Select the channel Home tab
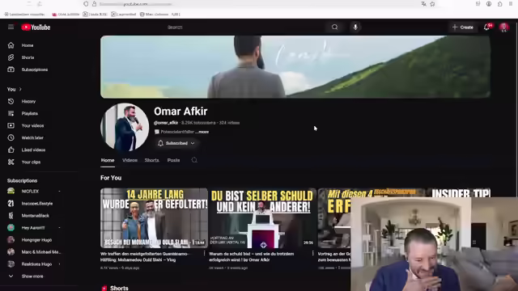Screen dimensions: 518x291 [108, 160]
